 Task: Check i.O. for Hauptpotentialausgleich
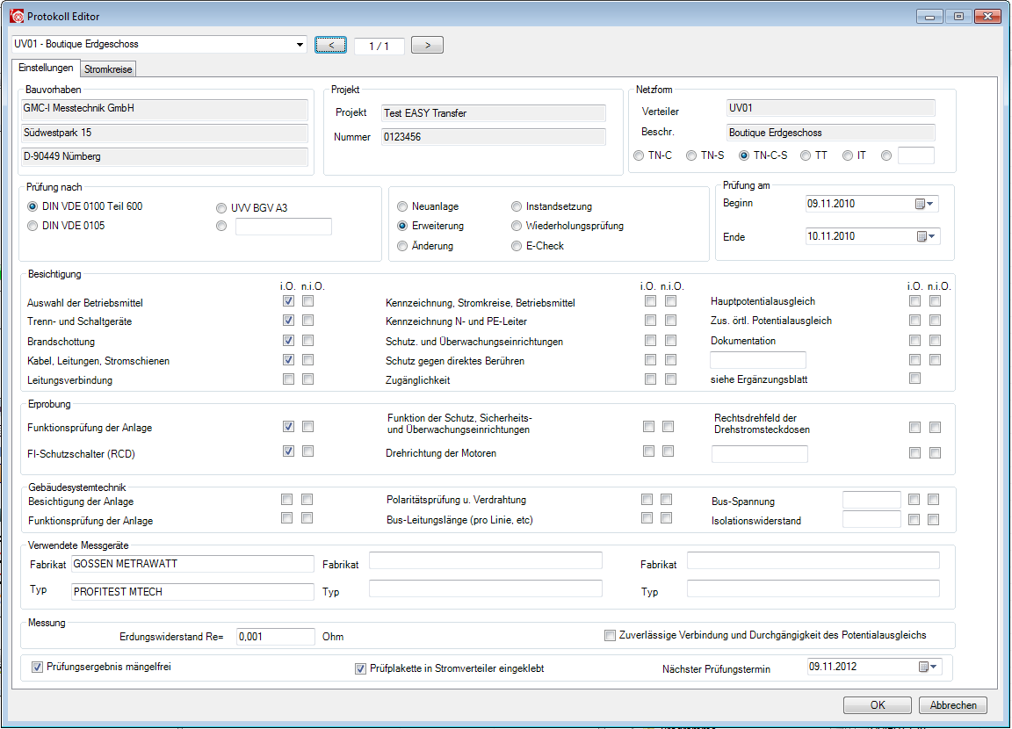(914, 300)
